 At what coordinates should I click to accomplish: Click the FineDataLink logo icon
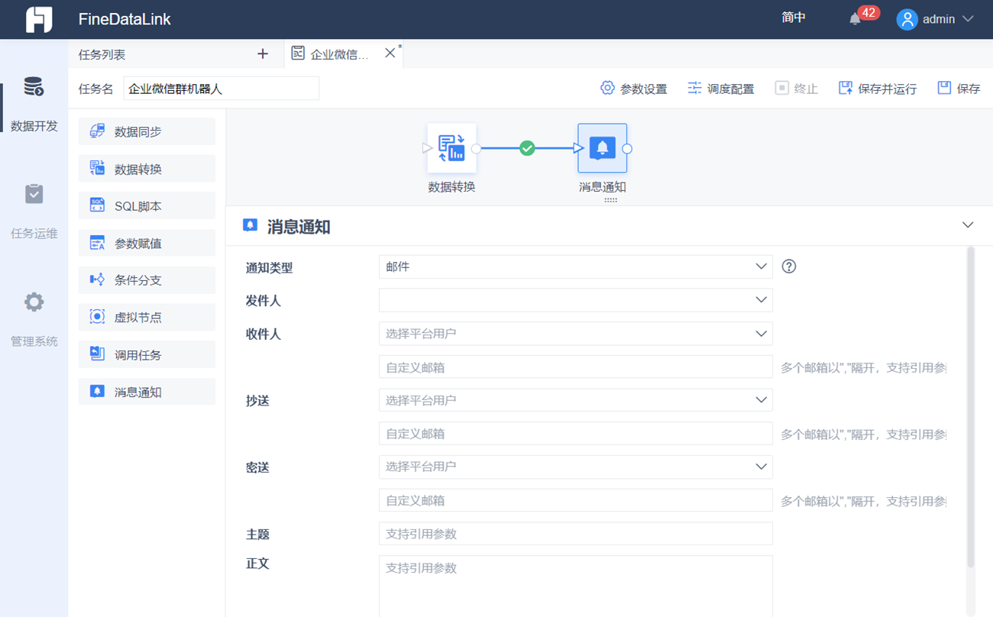coord(39,19)
